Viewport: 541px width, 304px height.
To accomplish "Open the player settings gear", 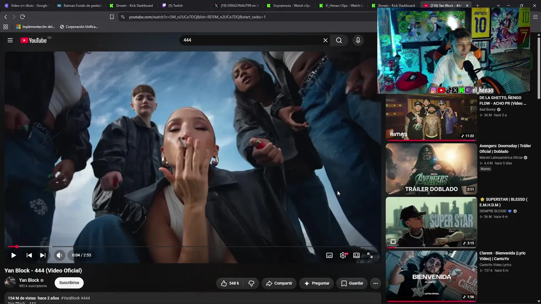I will point(343,255).
